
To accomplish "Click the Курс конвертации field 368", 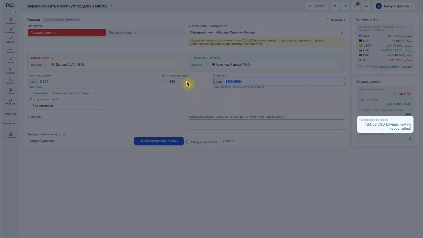I will point(189,81).
